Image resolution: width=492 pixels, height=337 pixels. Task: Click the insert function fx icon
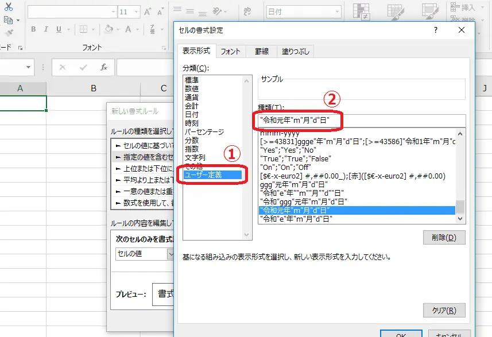click(x=104, y=67)
